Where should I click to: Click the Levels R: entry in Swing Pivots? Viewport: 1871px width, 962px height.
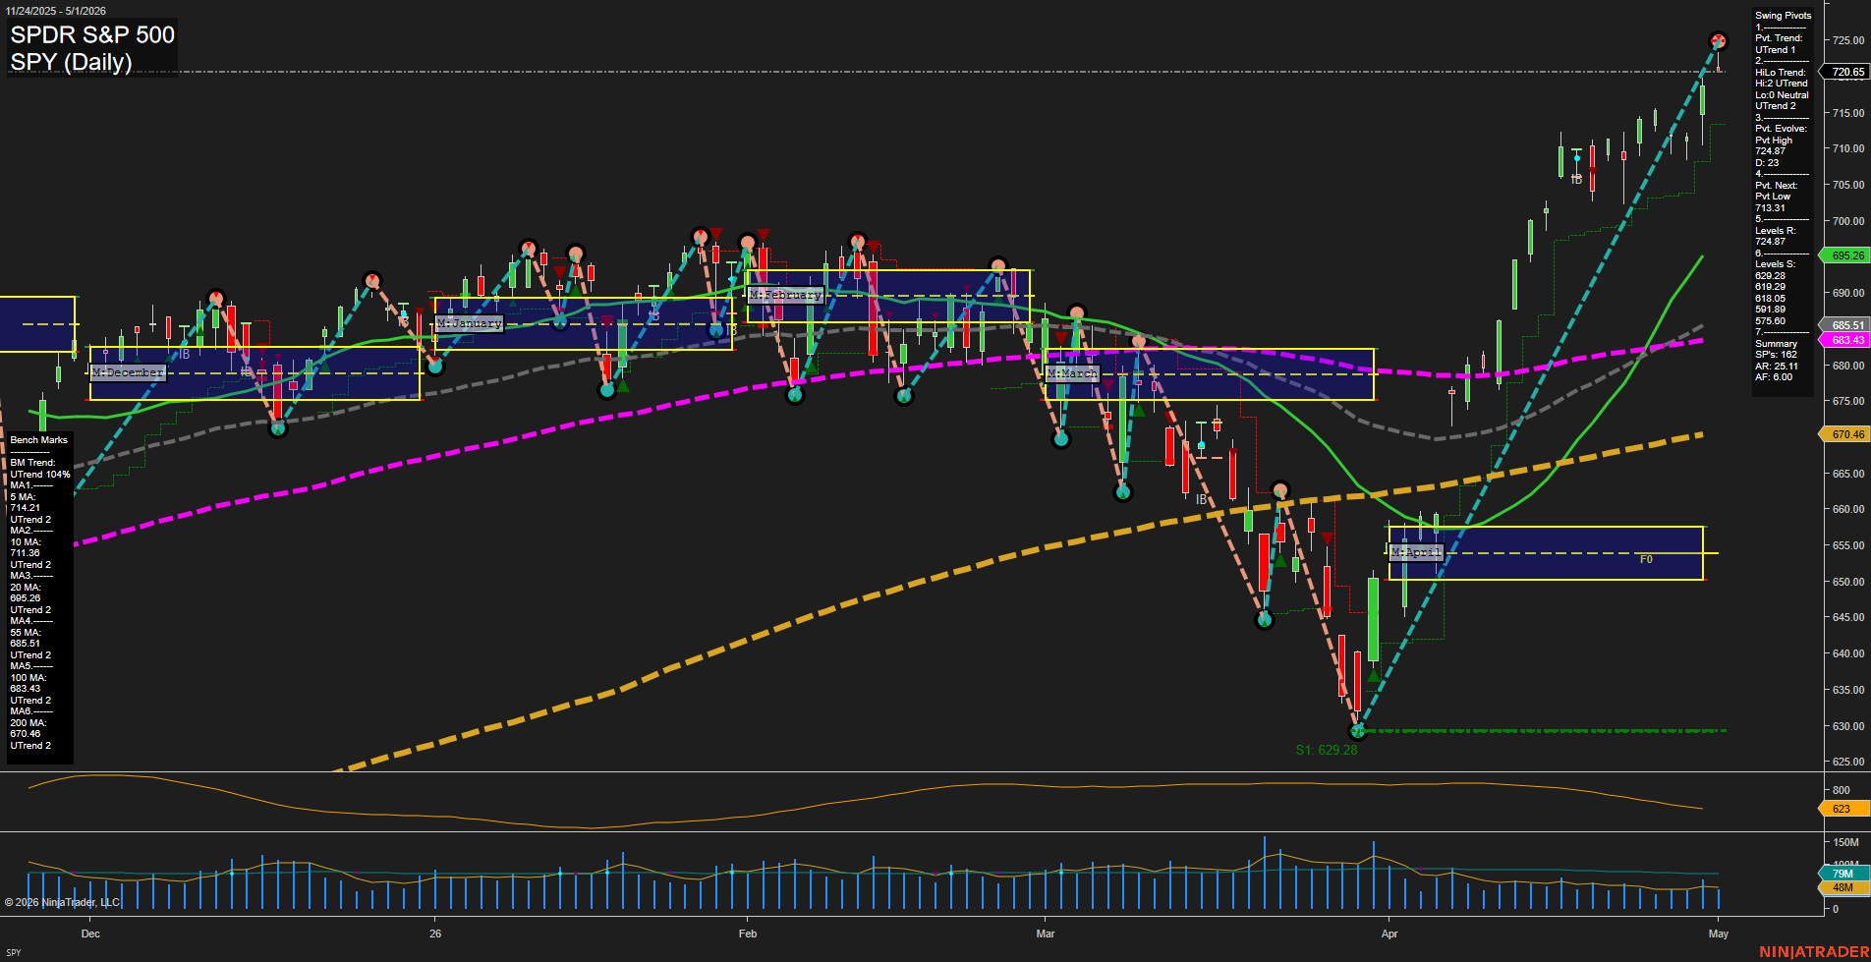tap(1775, 231)
